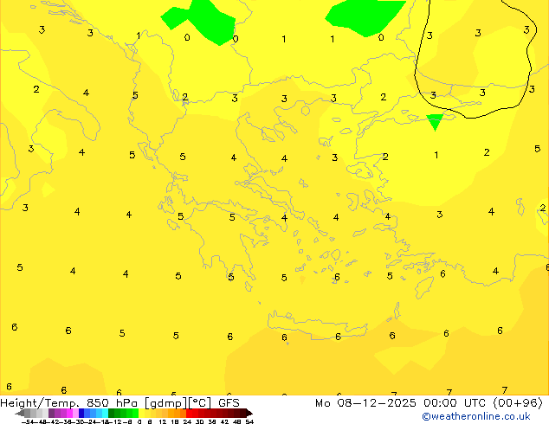Click the "Height/Temp. 850 hPa" title text

pos(68,403)
